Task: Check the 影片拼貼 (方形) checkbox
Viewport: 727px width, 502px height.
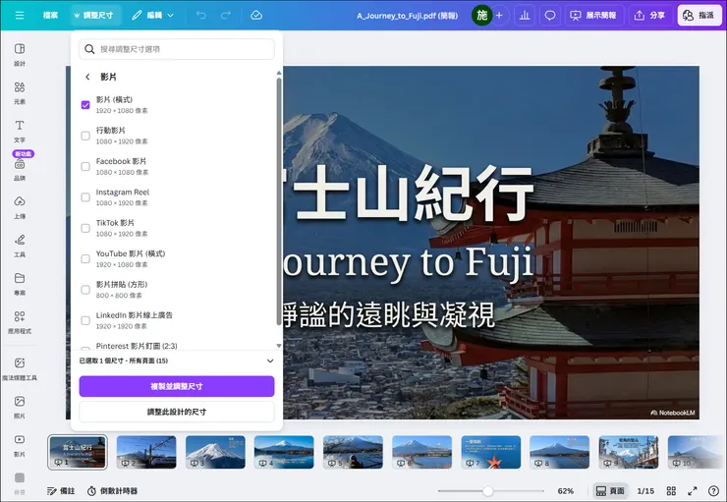Action: click(x=85, y=290)
